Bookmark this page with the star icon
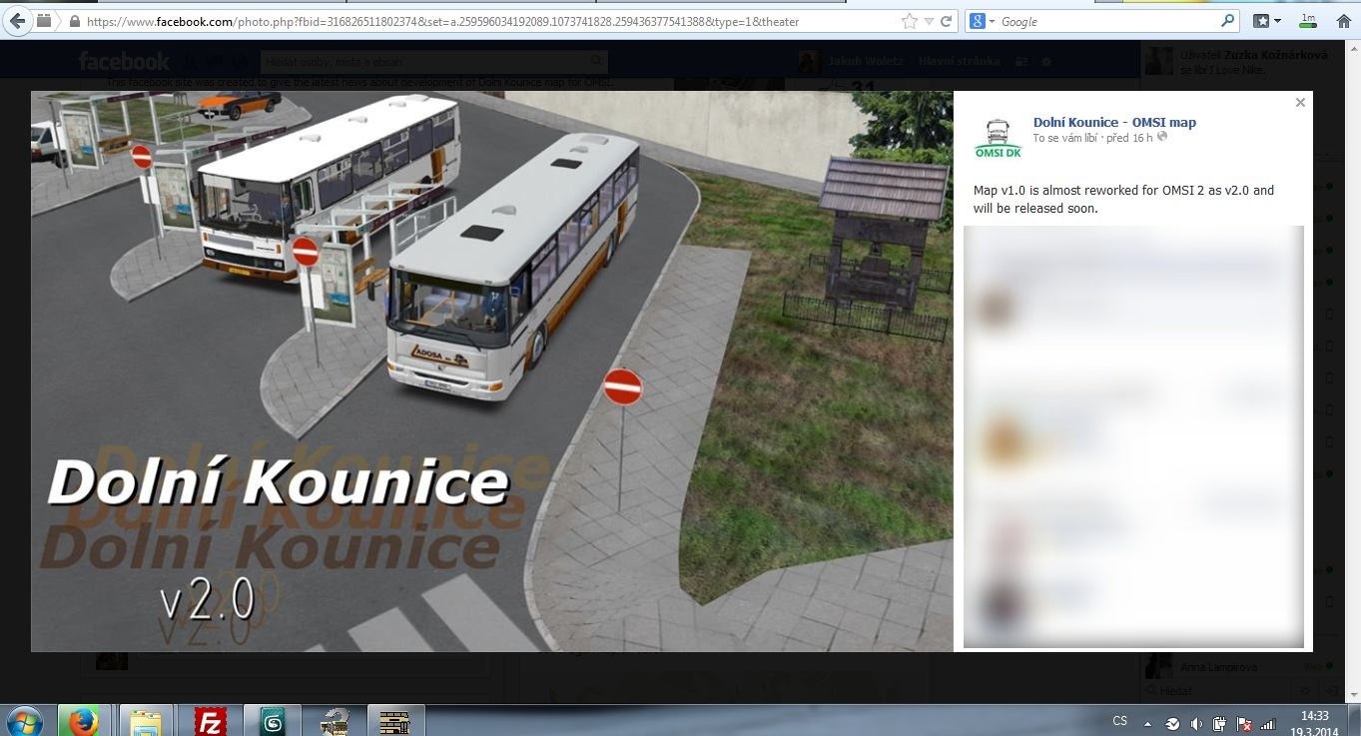The width and height of the screenshot is (1361, 736). 909,21
